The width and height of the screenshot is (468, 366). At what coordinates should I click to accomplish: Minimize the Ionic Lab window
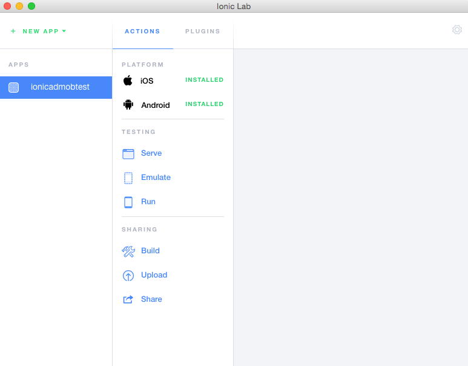(x=19, y=6)
